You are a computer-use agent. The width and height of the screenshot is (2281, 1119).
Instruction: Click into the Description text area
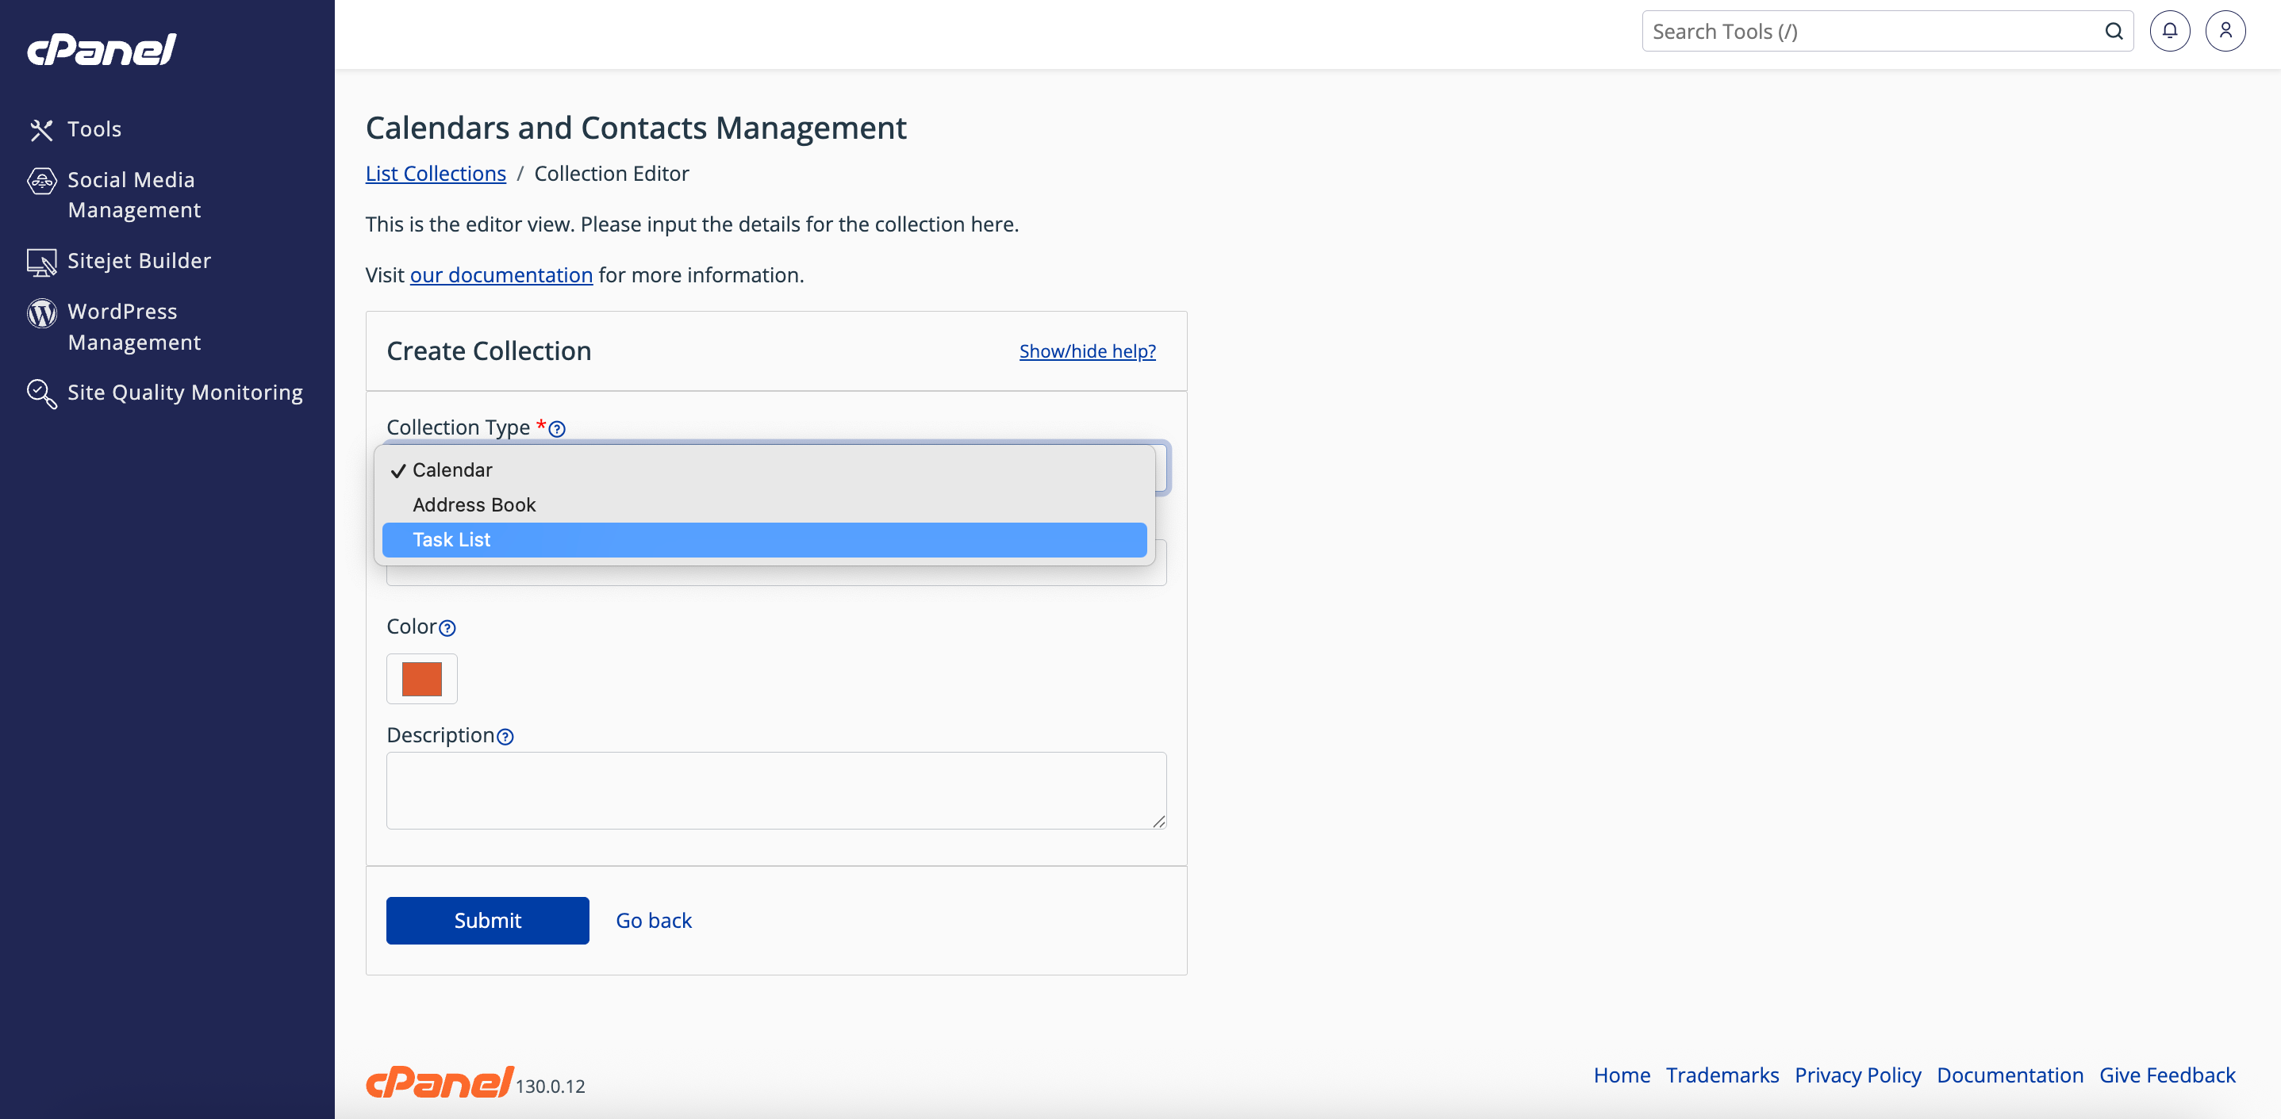pyautogui.click(x=776, y=790)
